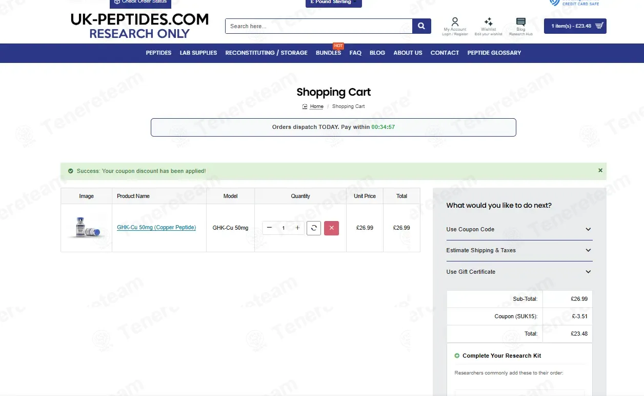Viewport: 644px width, 396px height.
Task: Go to the BLOG page
Action: [377, 53]
